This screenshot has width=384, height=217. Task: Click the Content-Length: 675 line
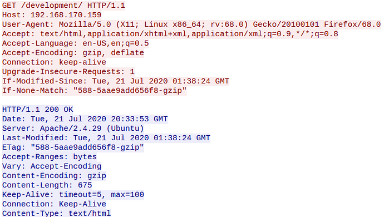(47, 185)
